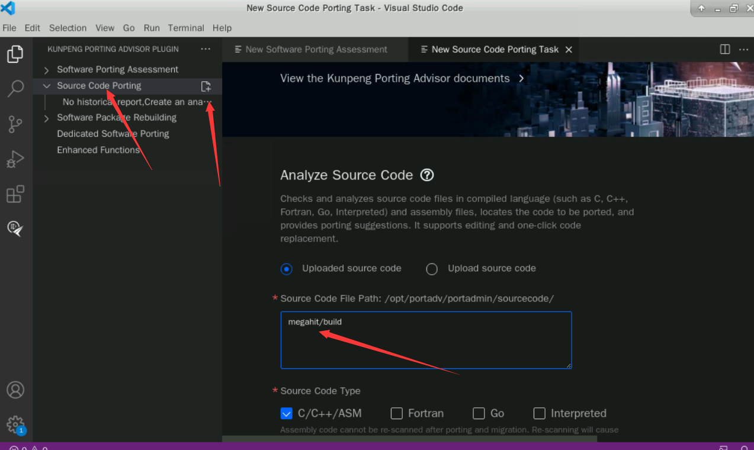Open the Source Control view
The image size is (754, 450).
[15, 124]
